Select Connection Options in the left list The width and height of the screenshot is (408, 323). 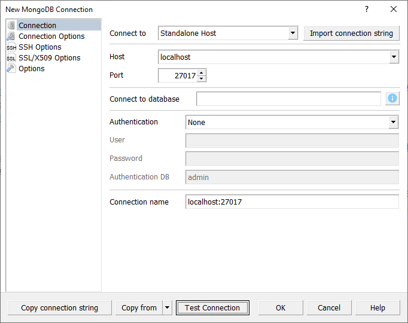point(51,36)
